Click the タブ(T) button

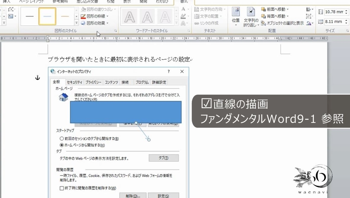164,157
